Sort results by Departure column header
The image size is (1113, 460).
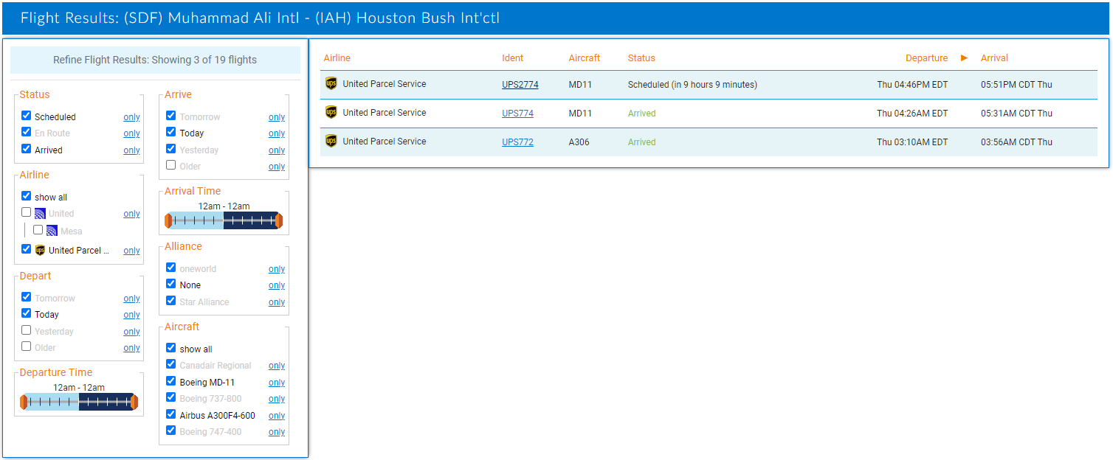pyautogui.click(x=926, y=58)
